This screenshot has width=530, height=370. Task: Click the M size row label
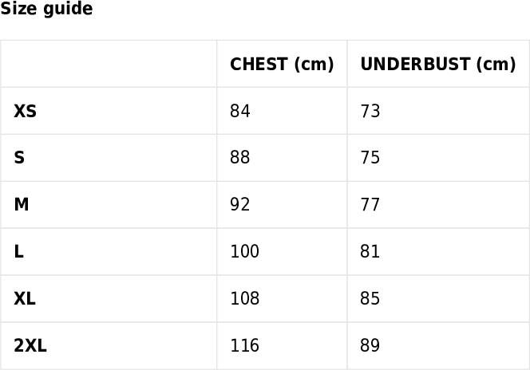(x=22, y=205)
